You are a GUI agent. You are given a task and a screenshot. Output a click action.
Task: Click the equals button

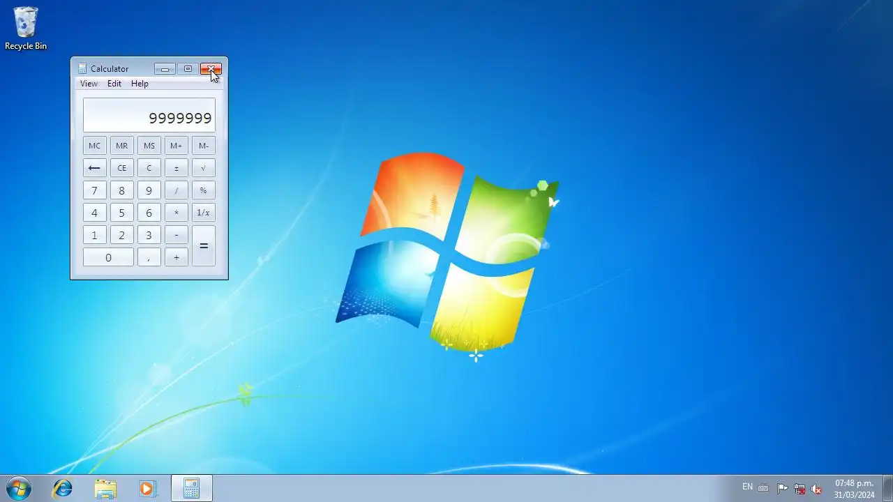tap(204, 246)
